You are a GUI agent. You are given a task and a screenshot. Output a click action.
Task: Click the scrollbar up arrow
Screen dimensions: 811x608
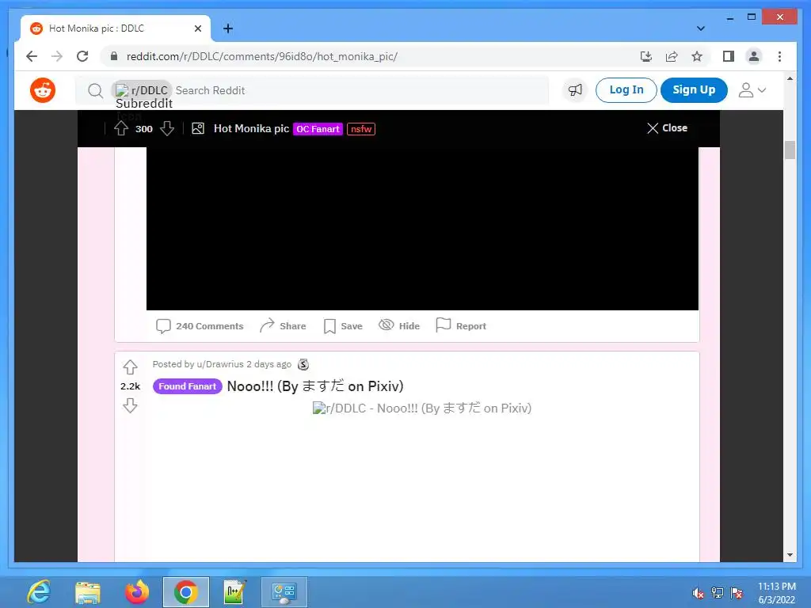790,78
